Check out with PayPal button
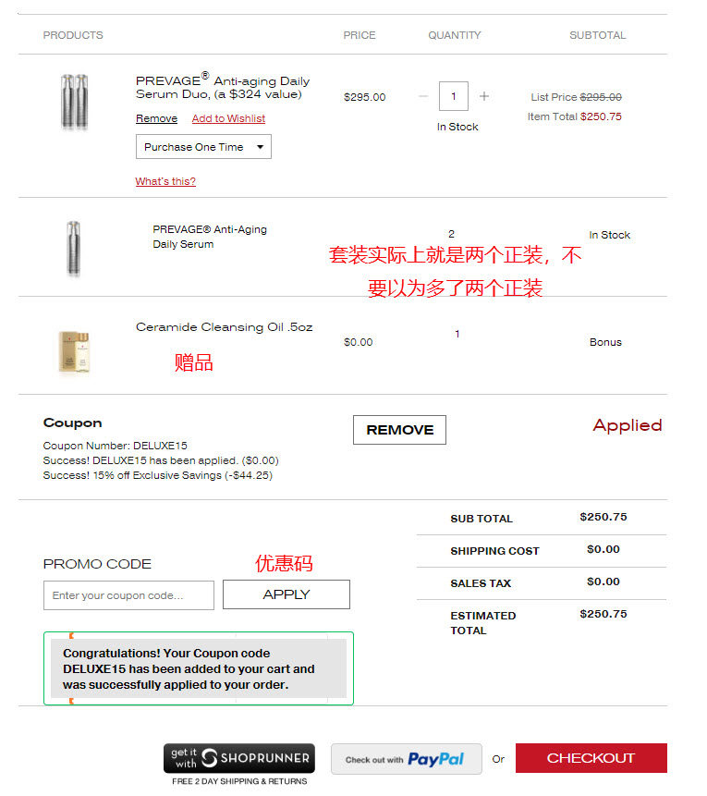The width and height of the screenshot is (707, 796). coord(407,759)
